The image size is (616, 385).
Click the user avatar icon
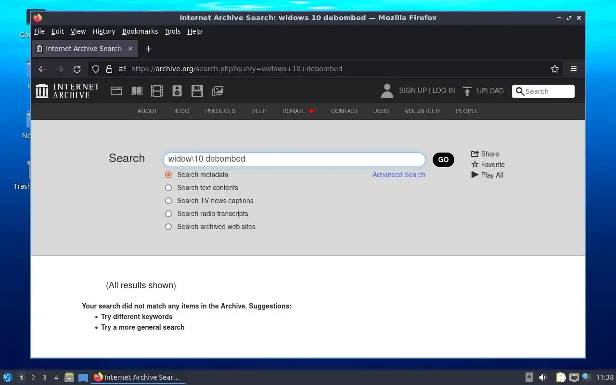387,91
